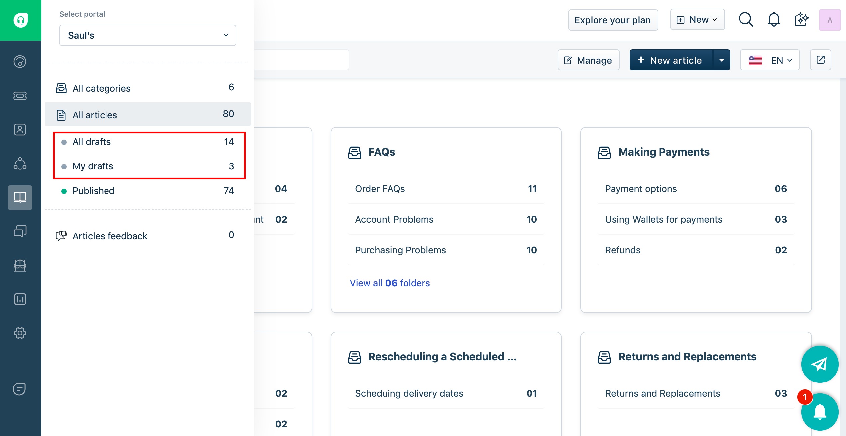Image resolution: width=846 pixels, height=436 pixels.
Task: Click the search magnifier icon
Action: pos(746,20)
